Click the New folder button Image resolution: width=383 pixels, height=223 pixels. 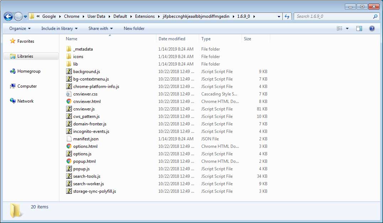click(x=134, y=28)
